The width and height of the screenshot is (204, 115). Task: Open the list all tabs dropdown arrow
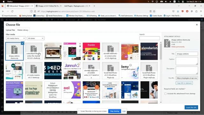[179, 6]
